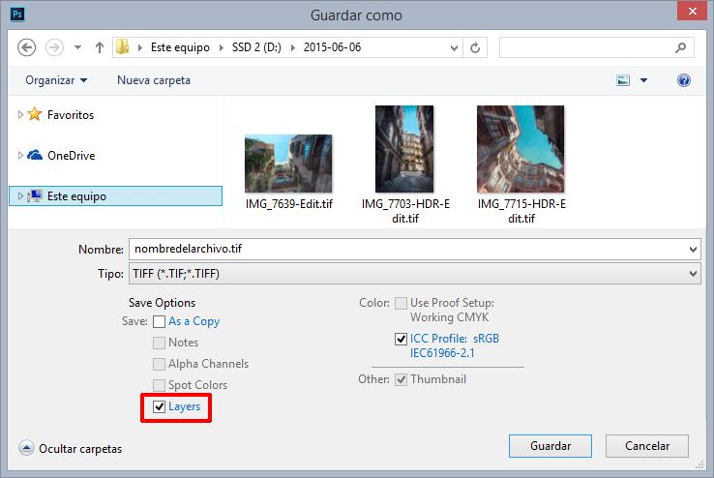The height and width of the screenshot is (478, 714).
Task: Click the Favoritos star icon
Action: [35, 114]
